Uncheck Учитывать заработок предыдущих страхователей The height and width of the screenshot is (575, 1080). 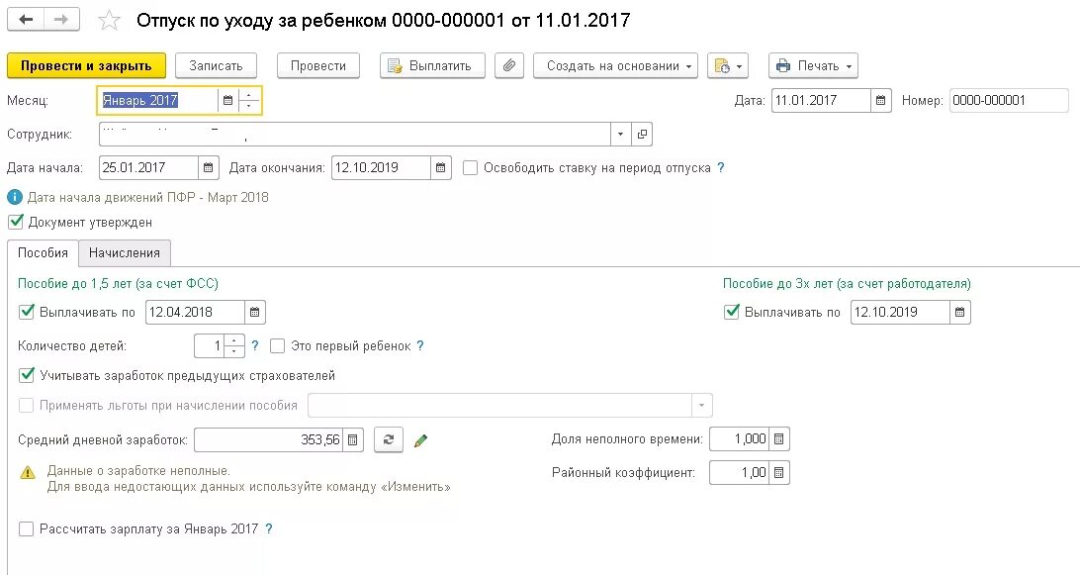(x=25, y=375)
